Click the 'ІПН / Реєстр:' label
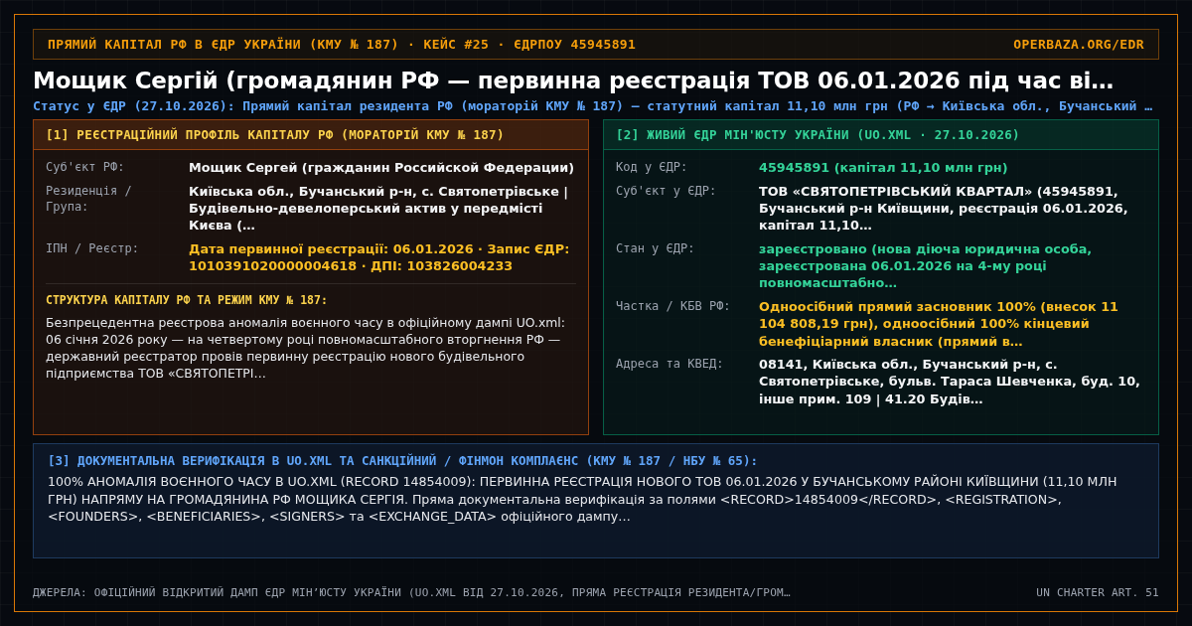 click(92, 248)
